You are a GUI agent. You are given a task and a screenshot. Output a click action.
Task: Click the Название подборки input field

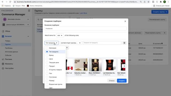coord(85,29)
